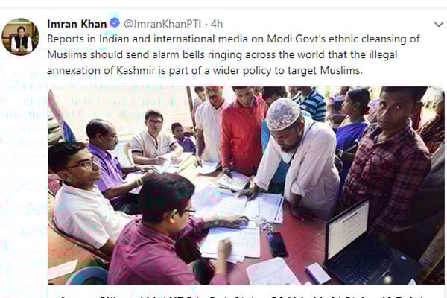Expand the tweet options chevron
The image size is (447, 298).
pos(439,25)
